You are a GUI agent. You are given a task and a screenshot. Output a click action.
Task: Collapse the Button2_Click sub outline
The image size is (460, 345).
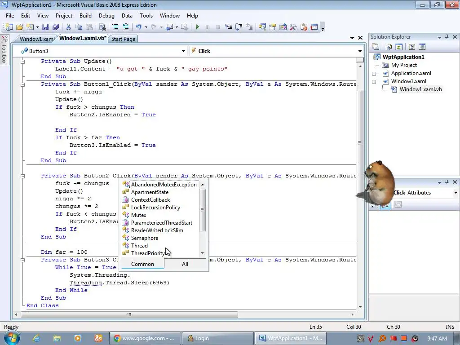pos(22,176)
